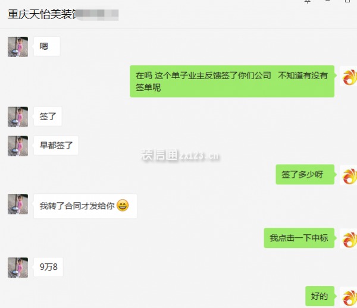The image size is (357, 308).
Task: Click the pin window icon at top
Action: pyautogui.click(x=308, y=1)
